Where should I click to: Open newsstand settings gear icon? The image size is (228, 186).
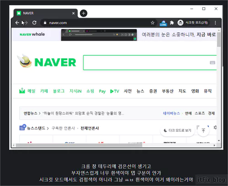click(215, 127)
